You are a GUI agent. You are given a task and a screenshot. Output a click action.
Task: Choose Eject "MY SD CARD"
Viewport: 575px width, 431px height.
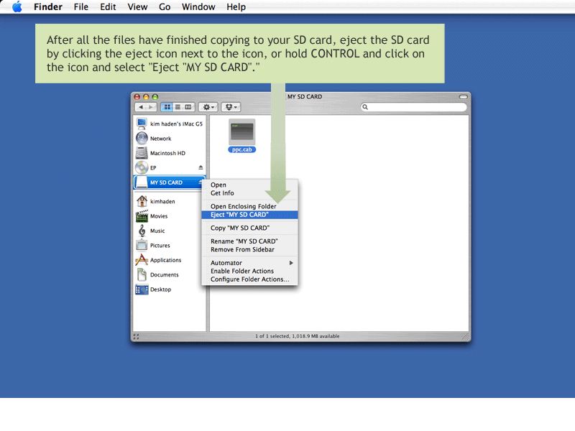click(x=249, y=215)
